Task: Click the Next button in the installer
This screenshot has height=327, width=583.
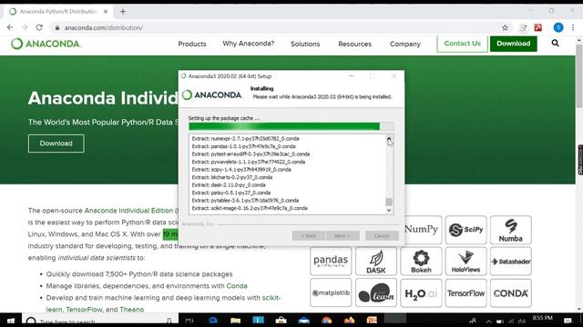Action: click(343, 236)
